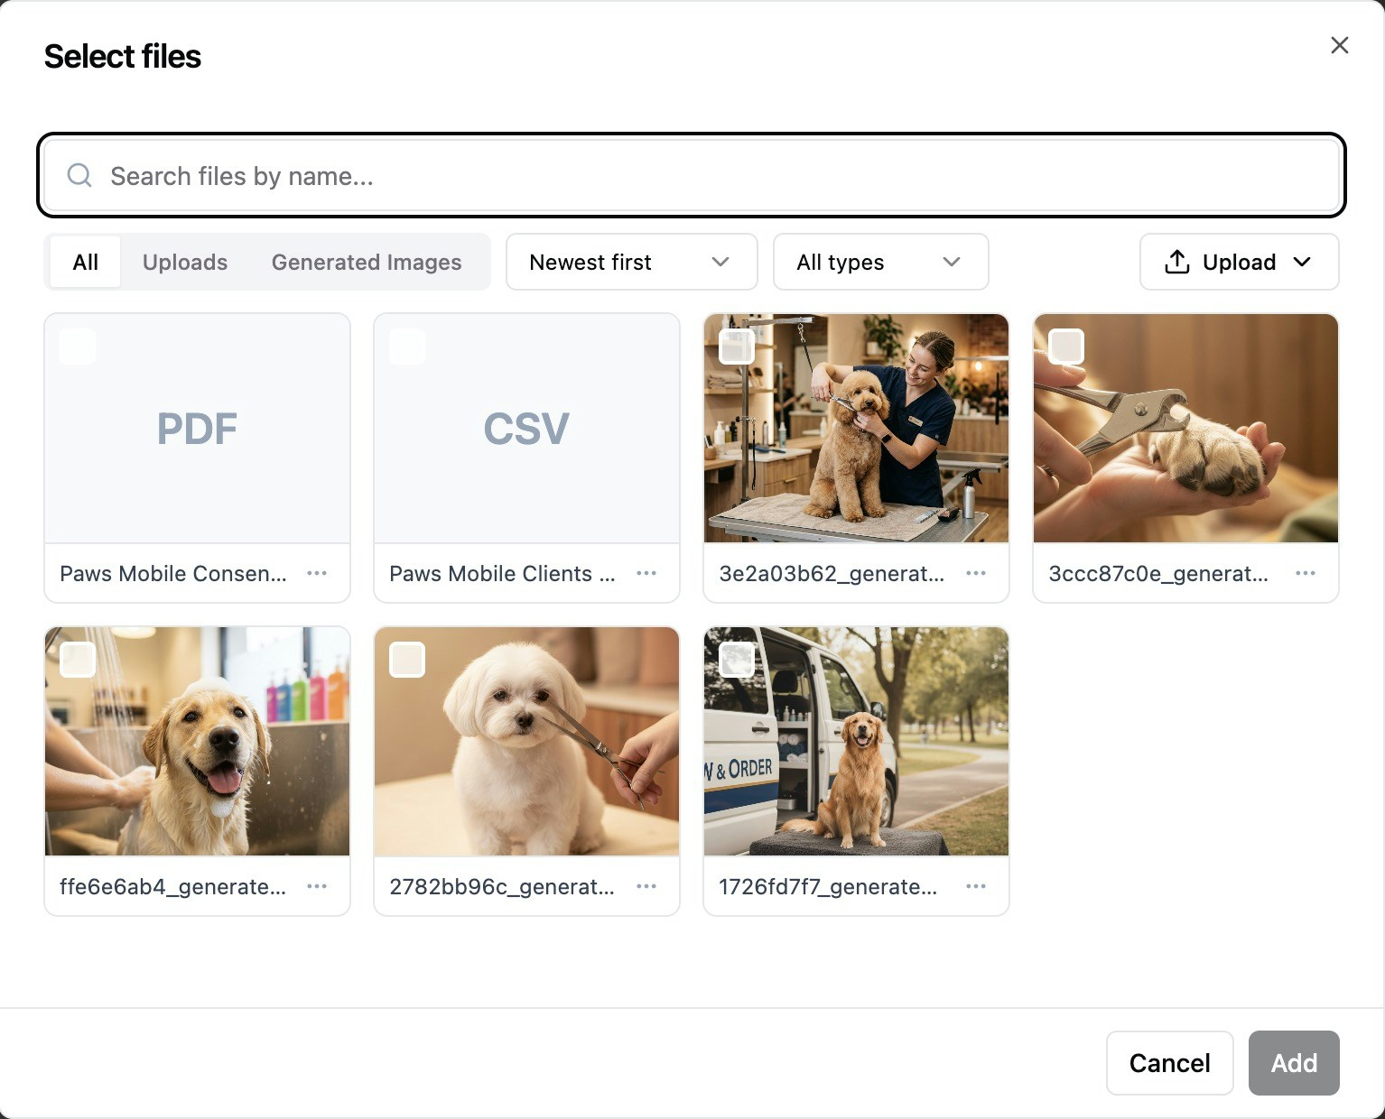Open more options for 3ccc87c0e_generat image
Viewport: 1385px width, 1119px height.
tap(1306, 573)
